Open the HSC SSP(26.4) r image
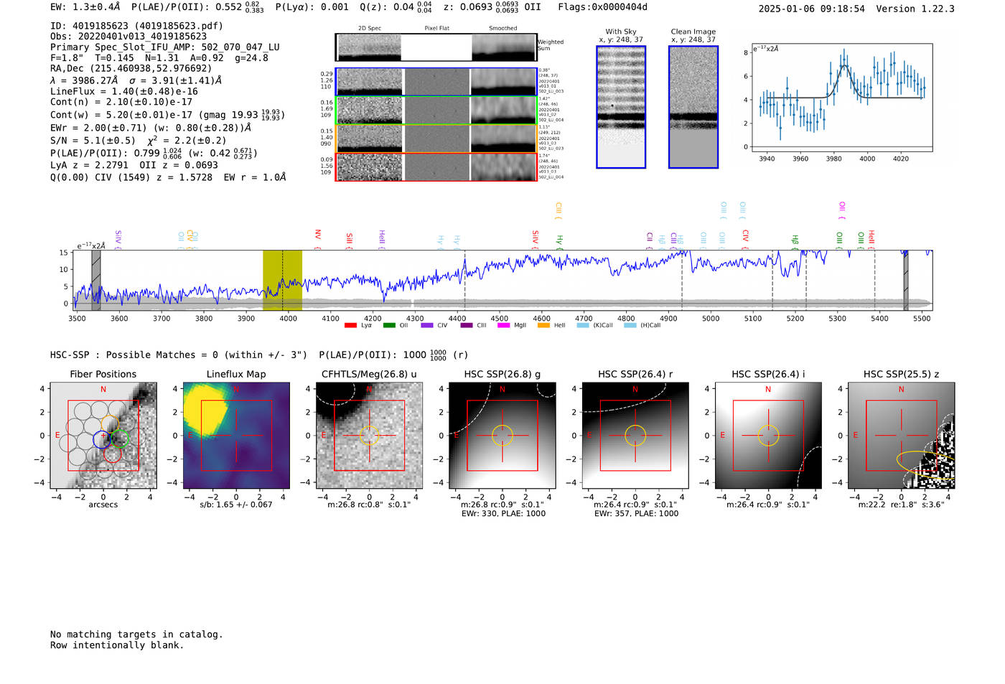Screen dimensions: 1005x684 pos(635,436)
